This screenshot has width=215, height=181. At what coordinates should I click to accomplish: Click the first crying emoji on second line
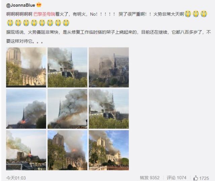(10, 23)
